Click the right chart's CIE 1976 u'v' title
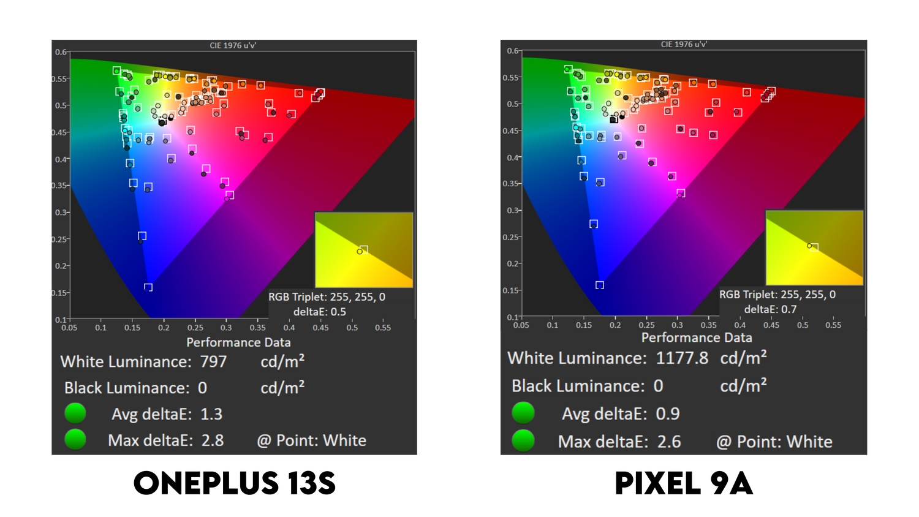Image resolution: width=919 pixels, height=517 pixels. tap(684, 44)
